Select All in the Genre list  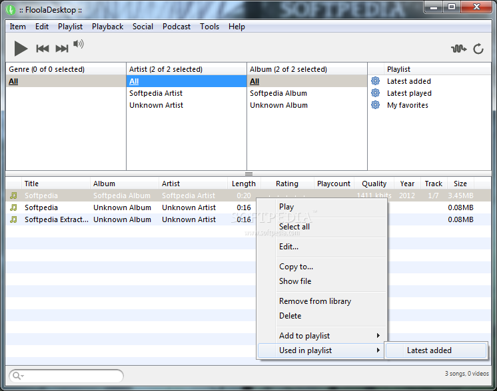(65, 81)
